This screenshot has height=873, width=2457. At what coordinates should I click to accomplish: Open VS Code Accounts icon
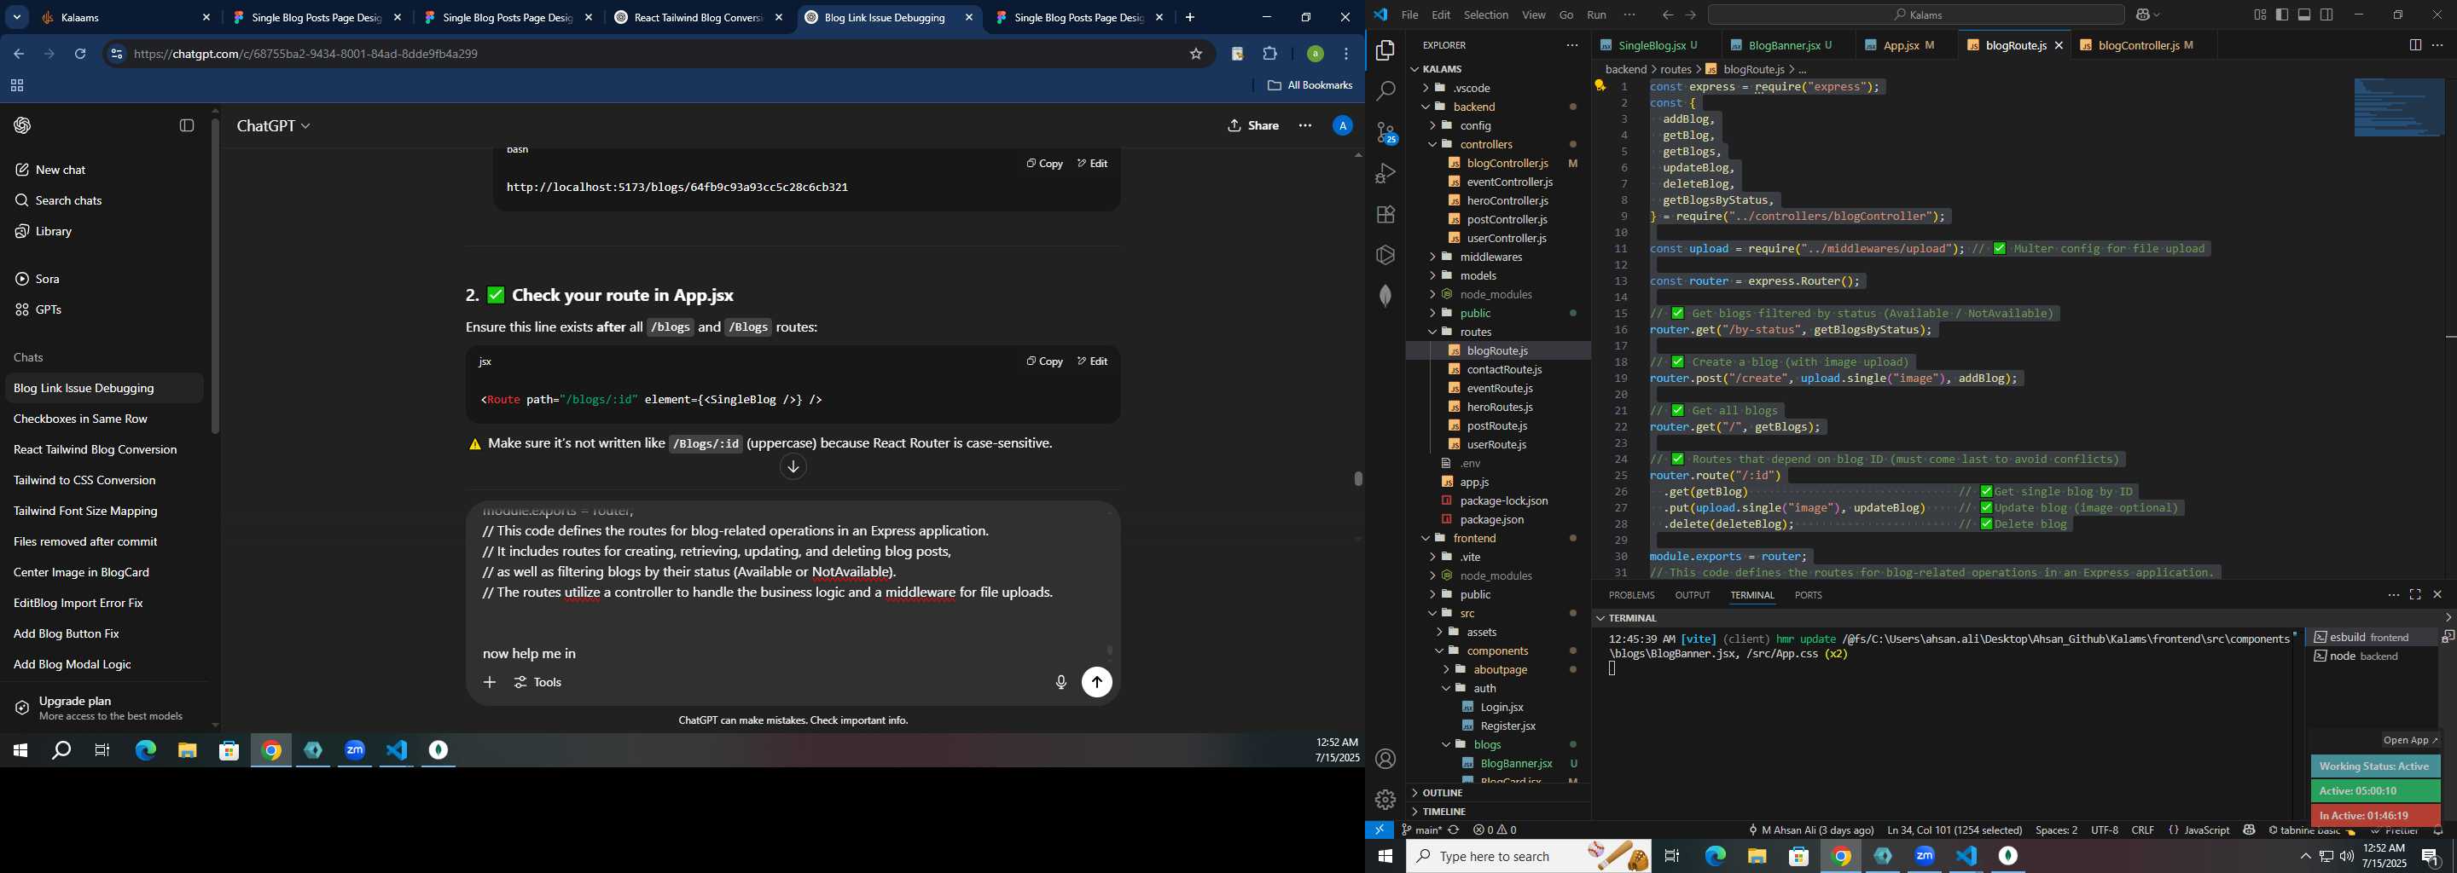[1385, 759]
